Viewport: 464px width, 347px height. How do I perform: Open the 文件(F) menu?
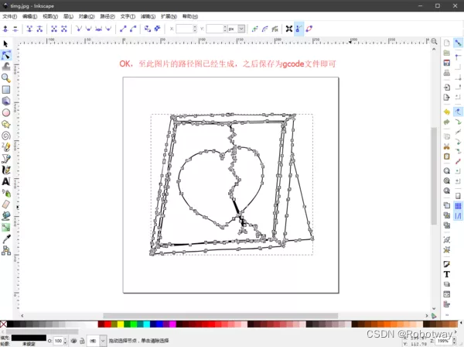point(10,16)
